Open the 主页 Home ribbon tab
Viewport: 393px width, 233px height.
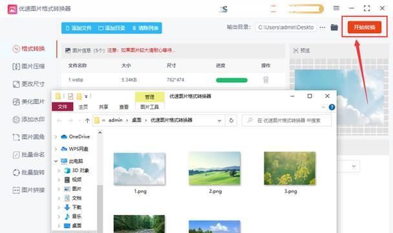pos(83,107)
